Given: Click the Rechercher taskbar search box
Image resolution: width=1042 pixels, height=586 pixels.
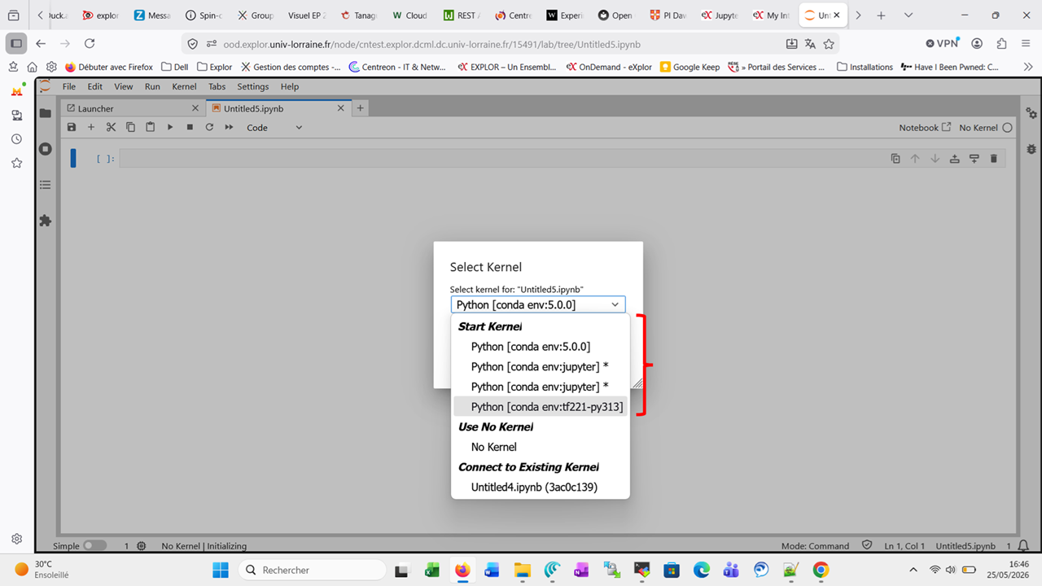Looking at the screenshot, I should point(313,570).
